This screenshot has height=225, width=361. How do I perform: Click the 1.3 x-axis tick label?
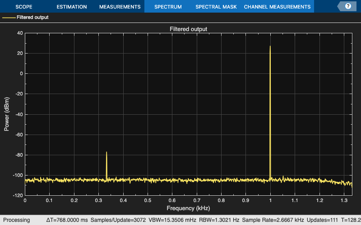344,200
